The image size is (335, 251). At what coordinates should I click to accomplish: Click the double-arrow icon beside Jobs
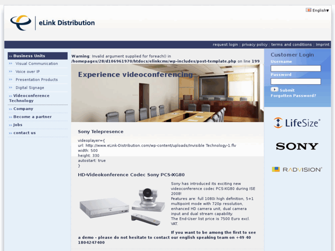pyautogui.click(x=11, y=125)
